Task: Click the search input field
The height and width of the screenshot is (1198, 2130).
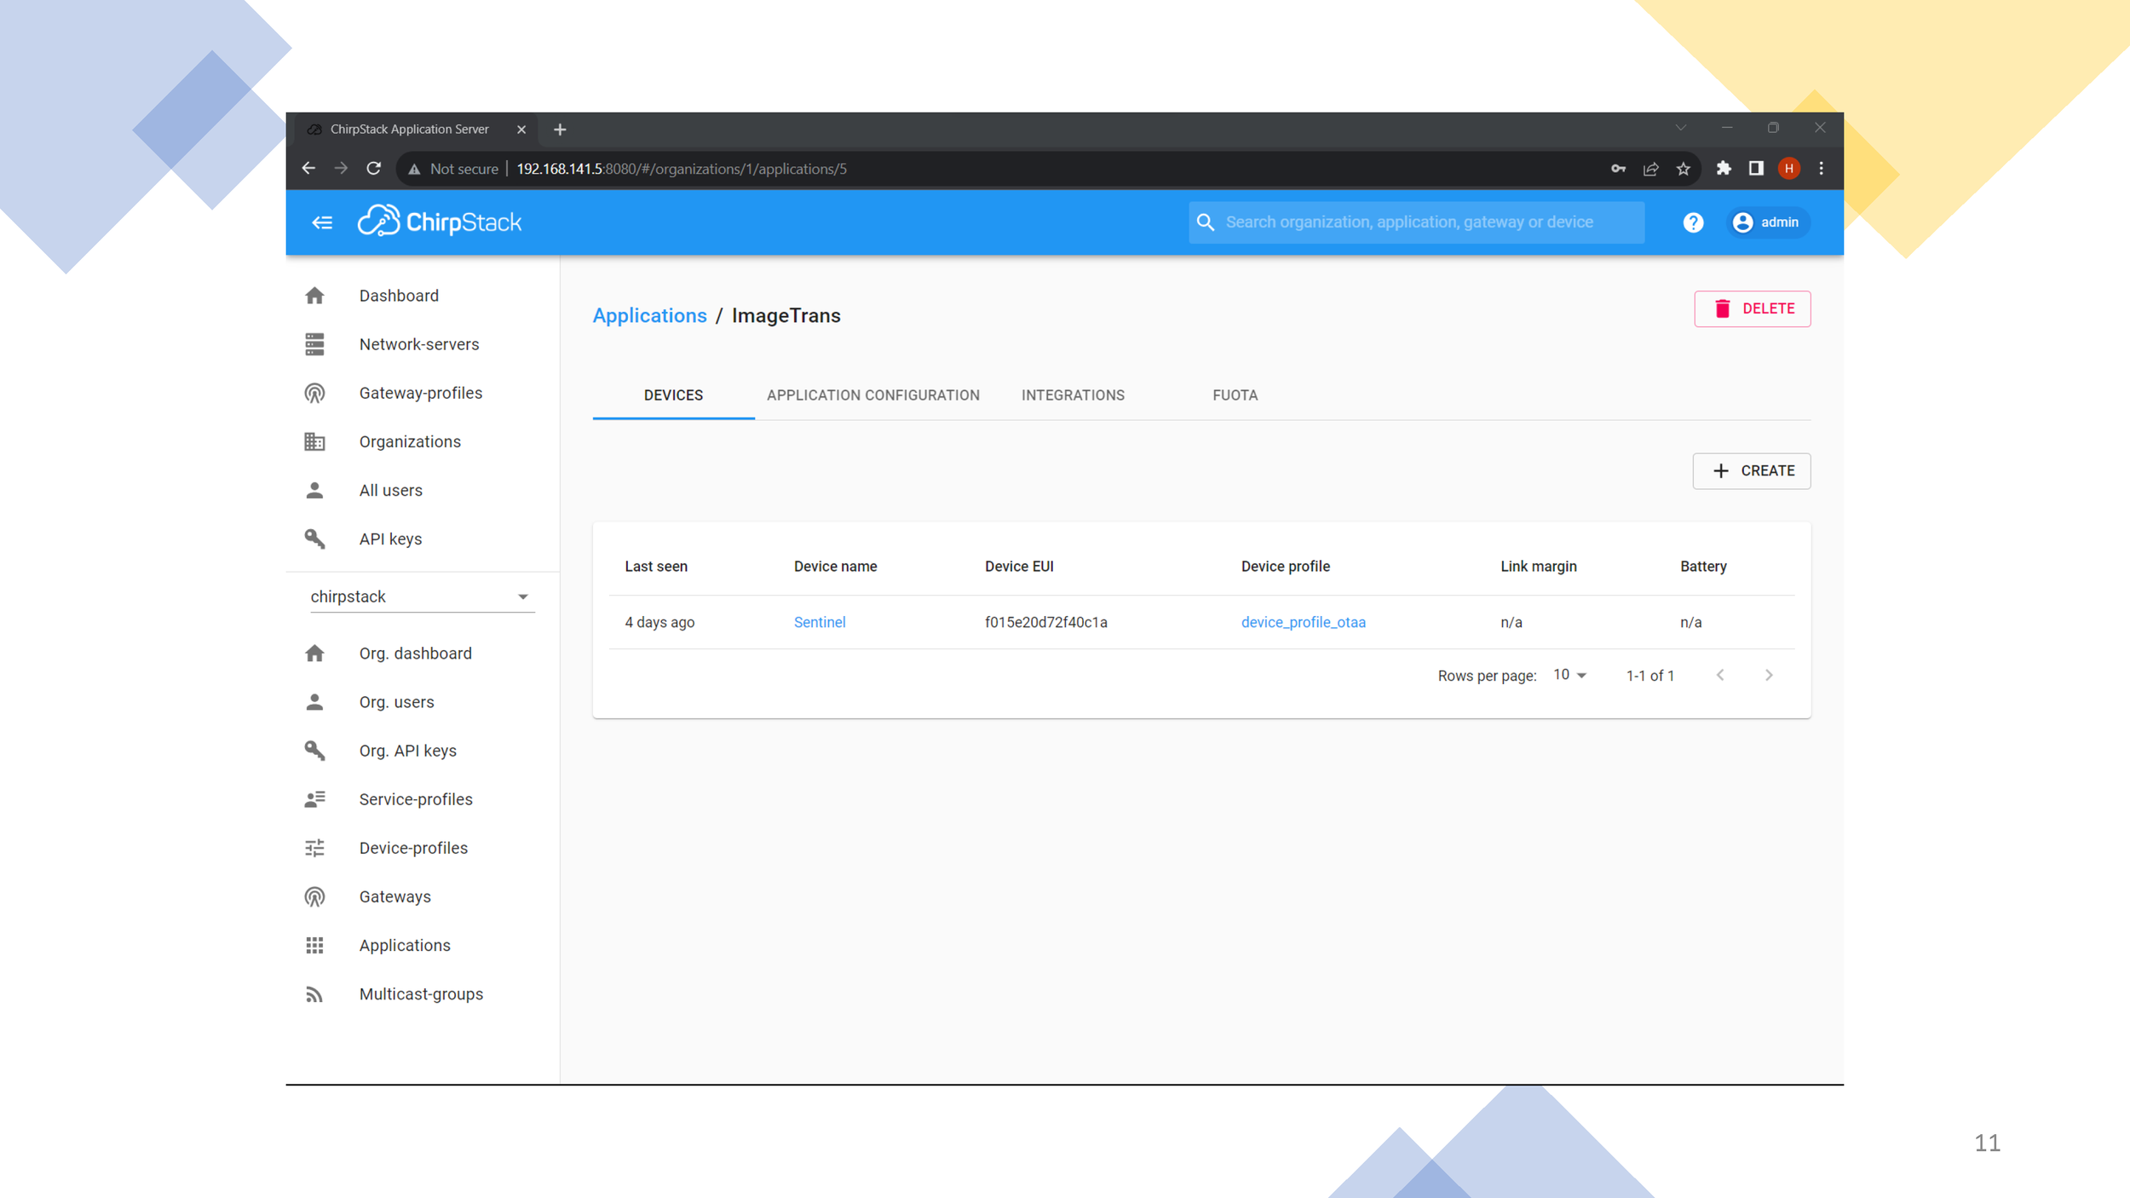Action: (x=1416, y=222)
